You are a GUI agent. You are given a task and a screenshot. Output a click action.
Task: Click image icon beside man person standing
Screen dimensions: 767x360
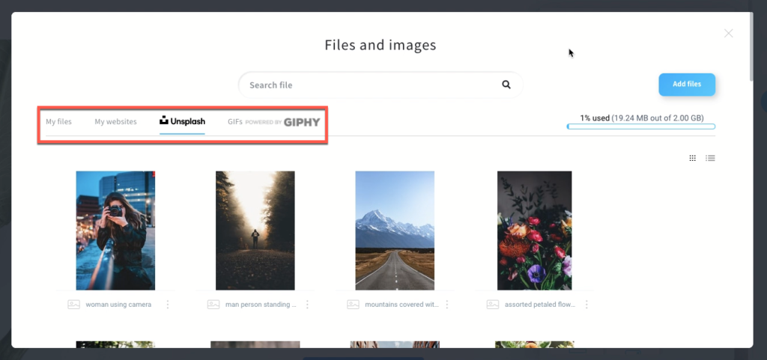click(x=213, y=305)
